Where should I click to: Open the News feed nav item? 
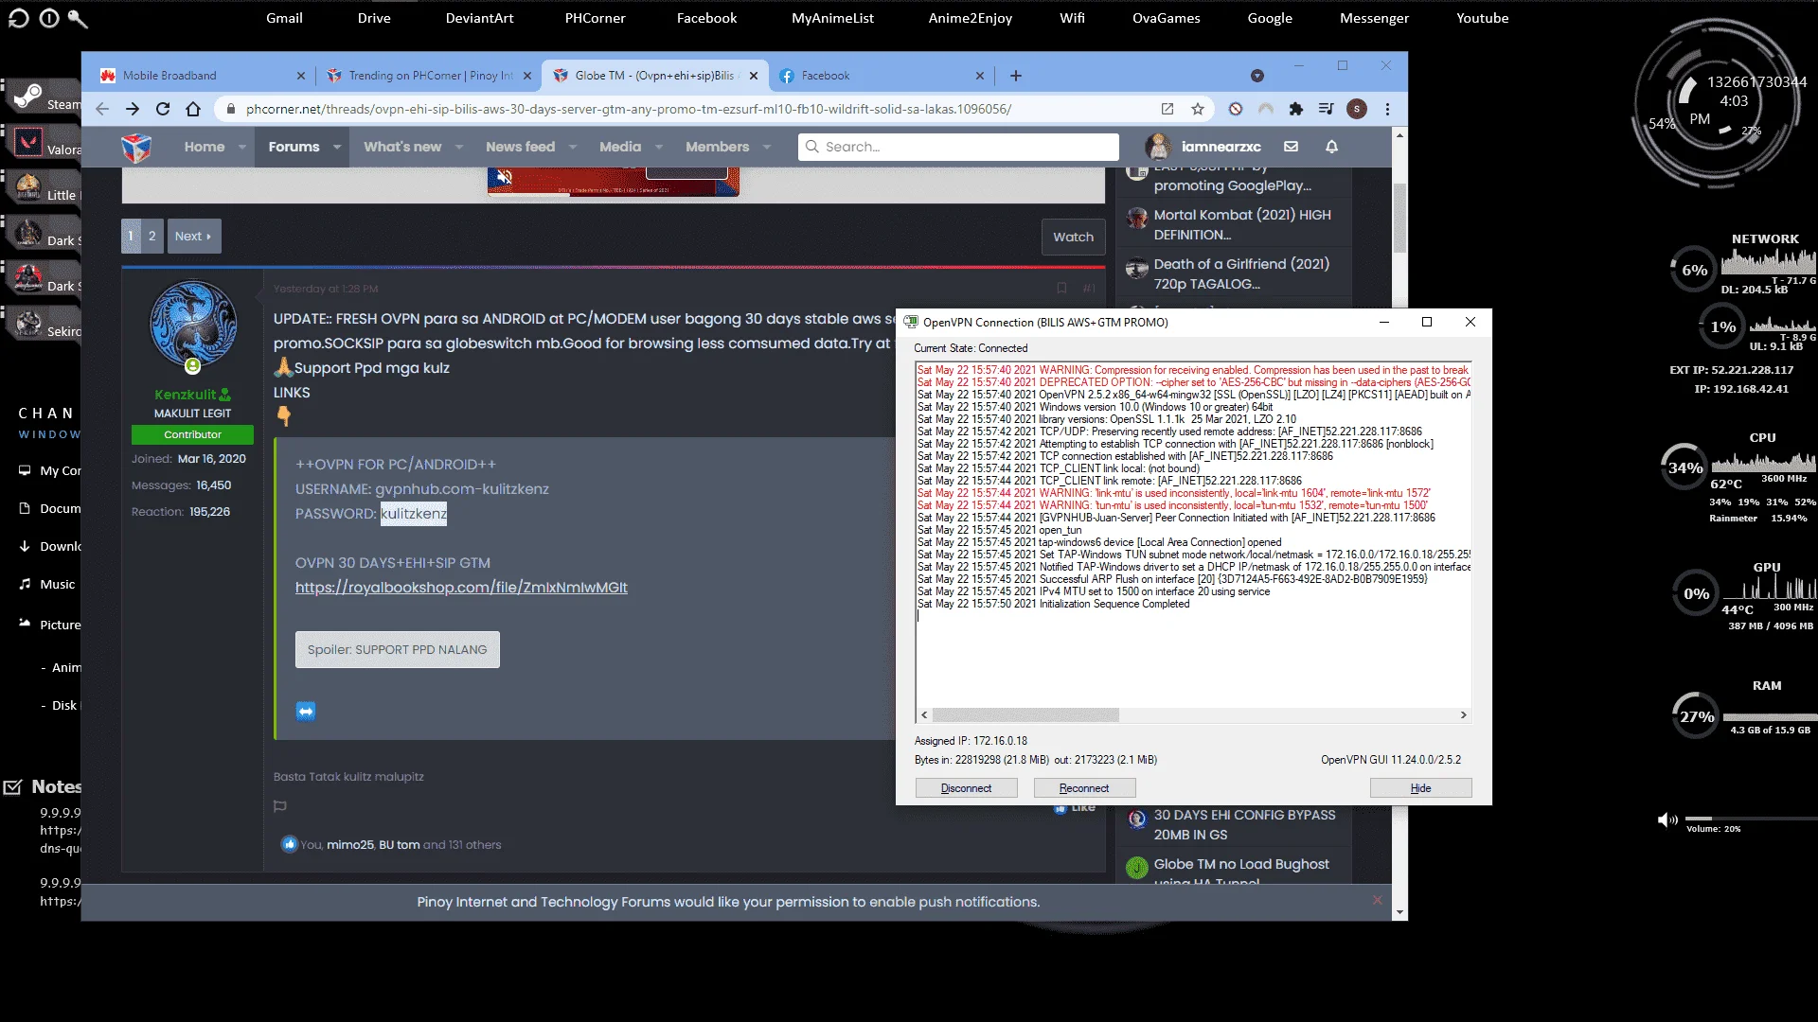coord(520,147)
